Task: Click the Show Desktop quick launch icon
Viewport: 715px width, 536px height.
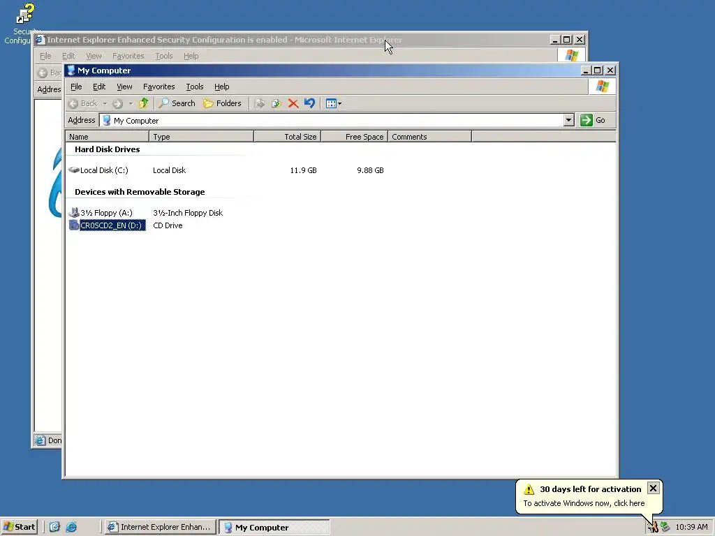Action: [x=54, y=527]
